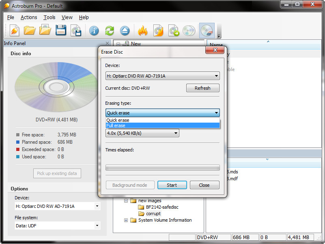Click the Eject disc icon
325x244 pixels.
(x=125, y=30)
